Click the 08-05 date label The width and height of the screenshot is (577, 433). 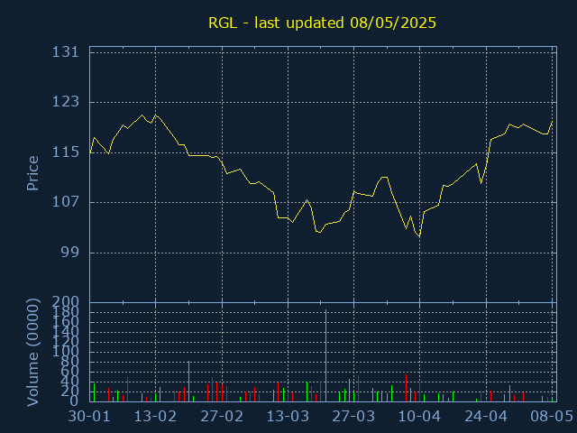(x=552, y=417)
